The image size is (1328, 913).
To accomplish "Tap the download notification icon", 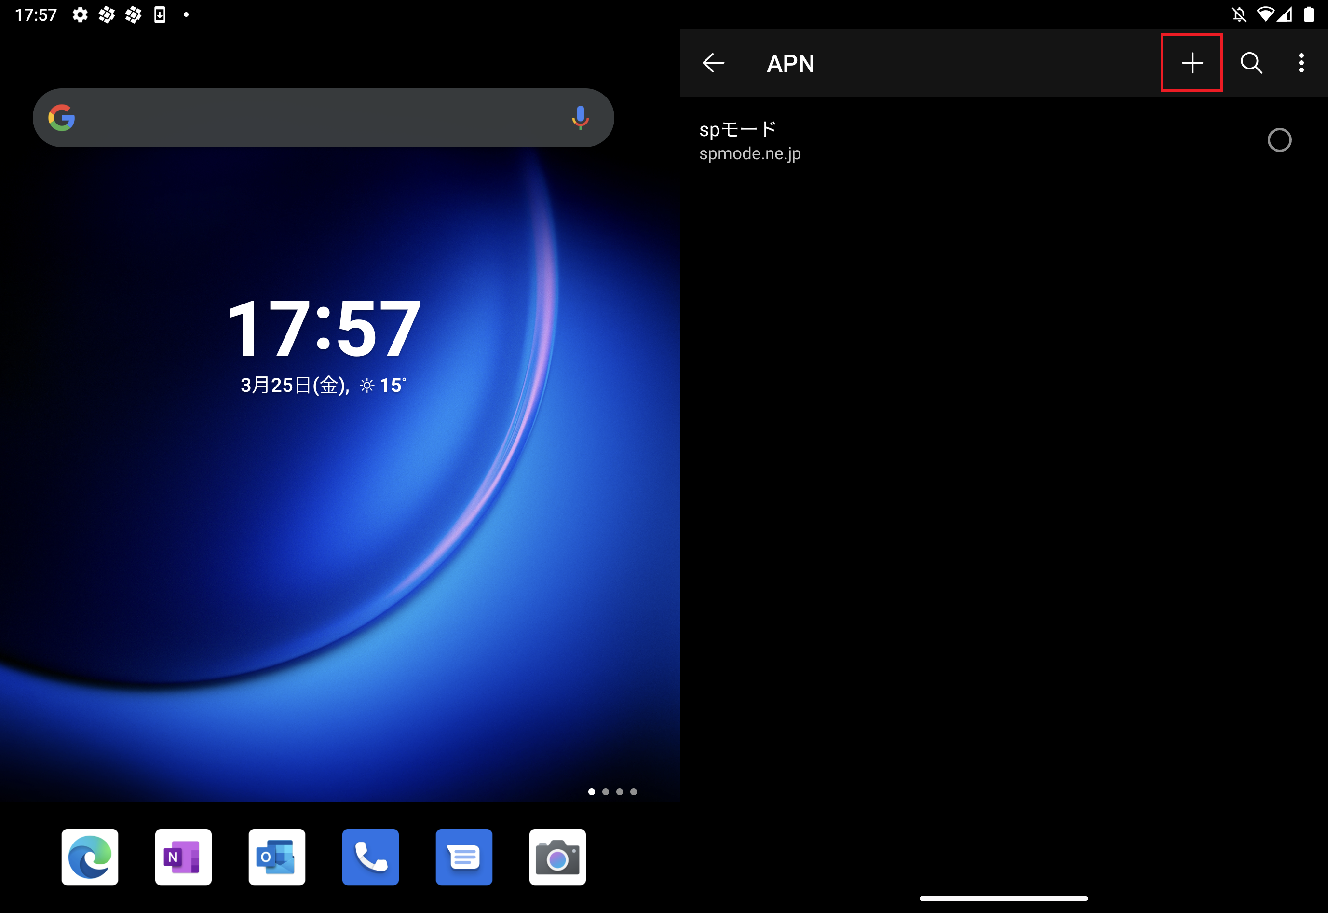I will tap(160, 15).
